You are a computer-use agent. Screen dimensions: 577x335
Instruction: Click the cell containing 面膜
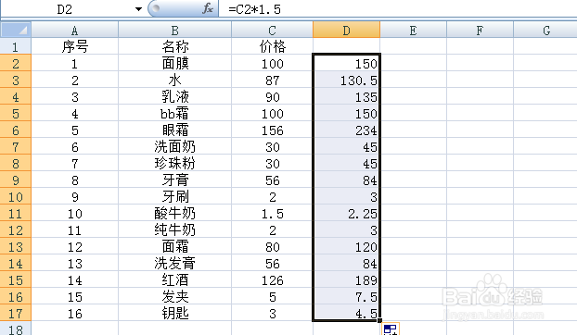pos(174,64)
